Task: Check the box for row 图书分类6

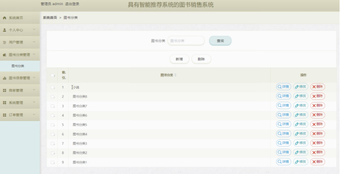Action: [52, 116]
